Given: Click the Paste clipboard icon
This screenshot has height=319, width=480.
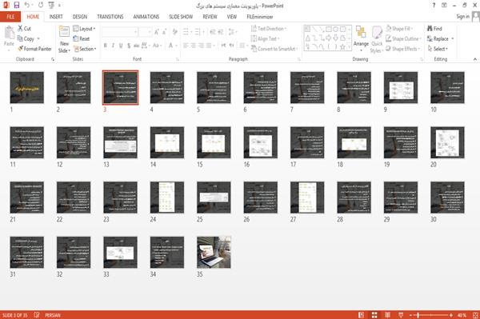Looking at the screenshot, I should [x=9, y=33].
